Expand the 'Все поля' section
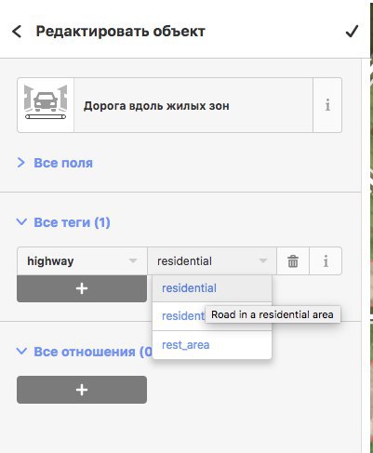This screenshot has width=373, height=453. (x=55, y=163)
